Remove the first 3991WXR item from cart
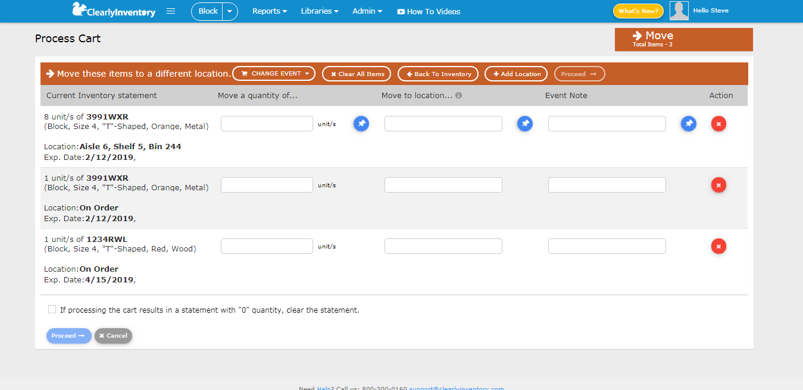Viewport: 803px width, 390px height. [718, 124]
